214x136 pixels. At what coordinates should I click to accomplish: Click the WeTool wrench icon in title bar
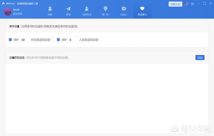pos(3,3)
